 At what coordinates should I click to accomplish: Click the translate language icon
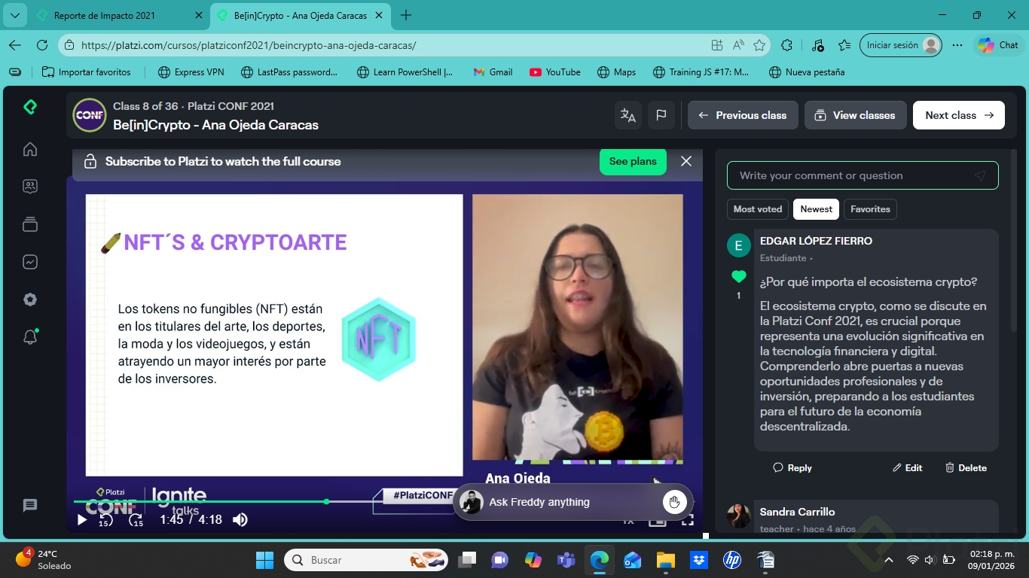628,115
